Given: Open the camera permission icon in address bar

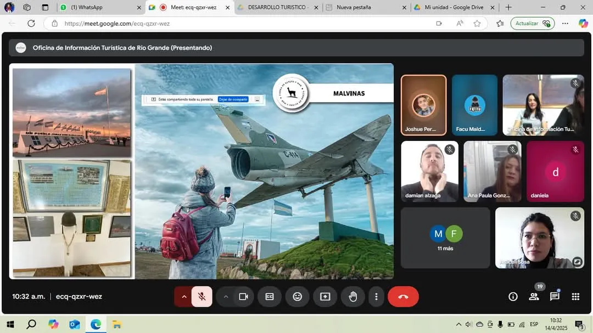Looking at the screenshot, I should click(x=439, y=24).
